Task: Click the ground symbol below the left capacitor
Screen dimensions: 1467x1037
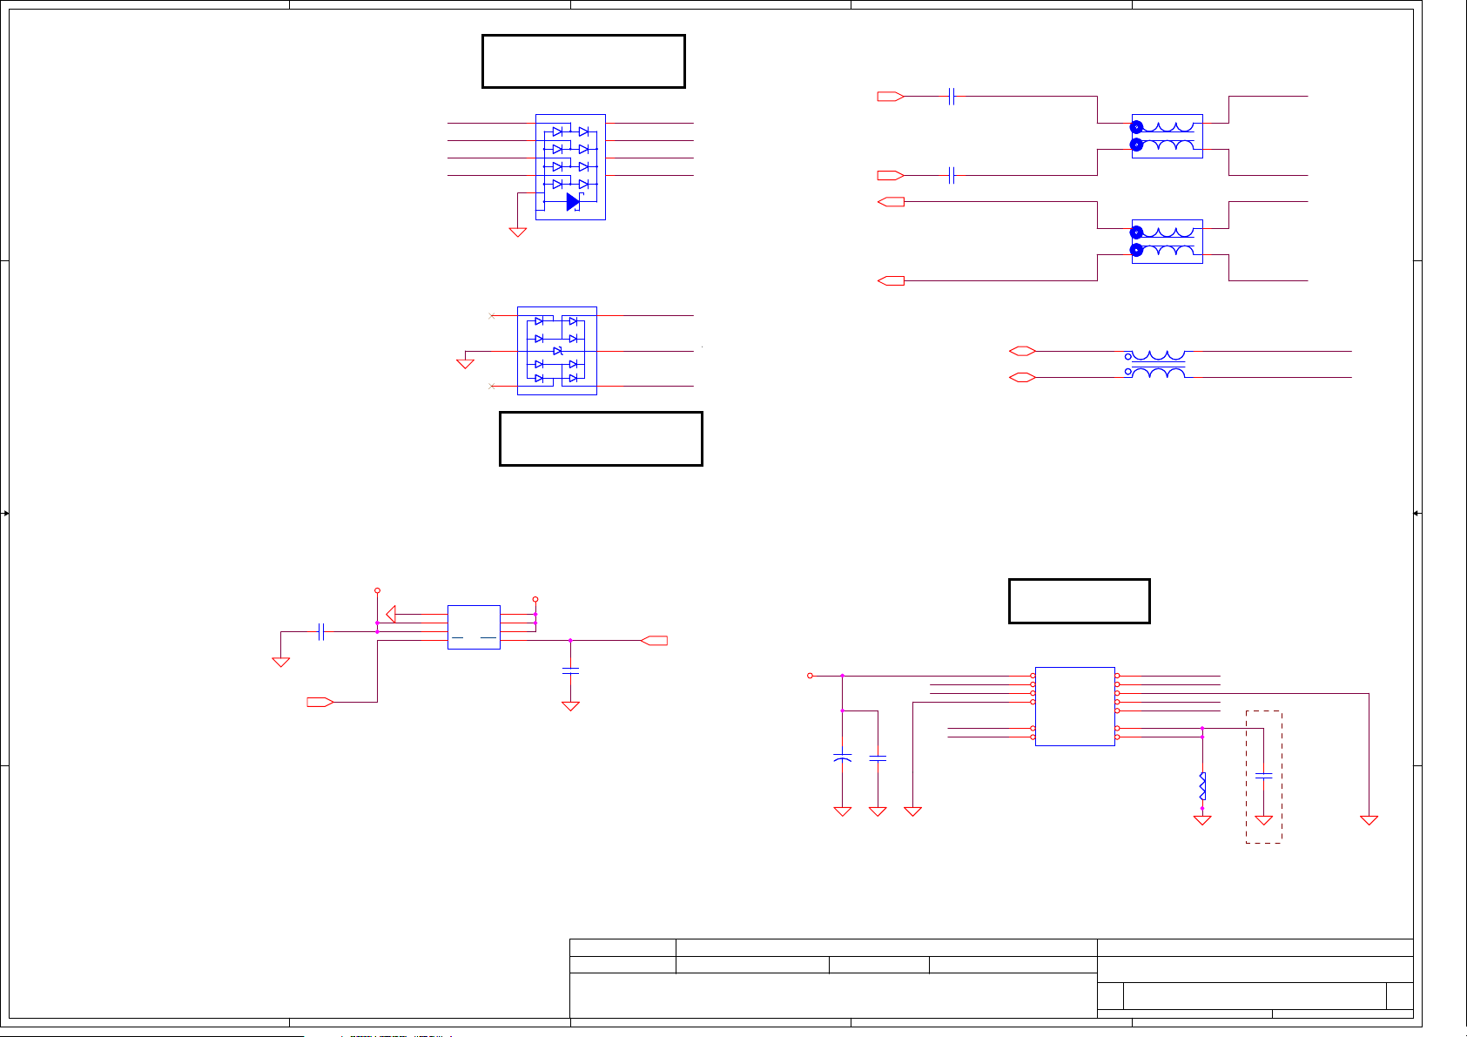Action: pos(280,662)
